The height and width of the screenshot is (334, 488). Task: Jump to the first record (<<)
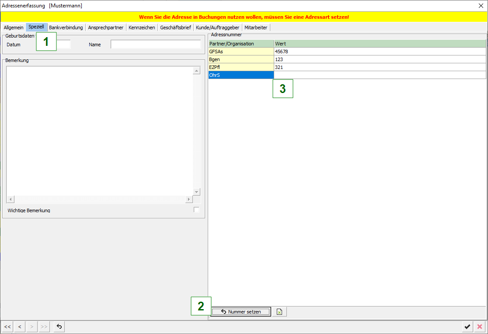click(7, 327)
